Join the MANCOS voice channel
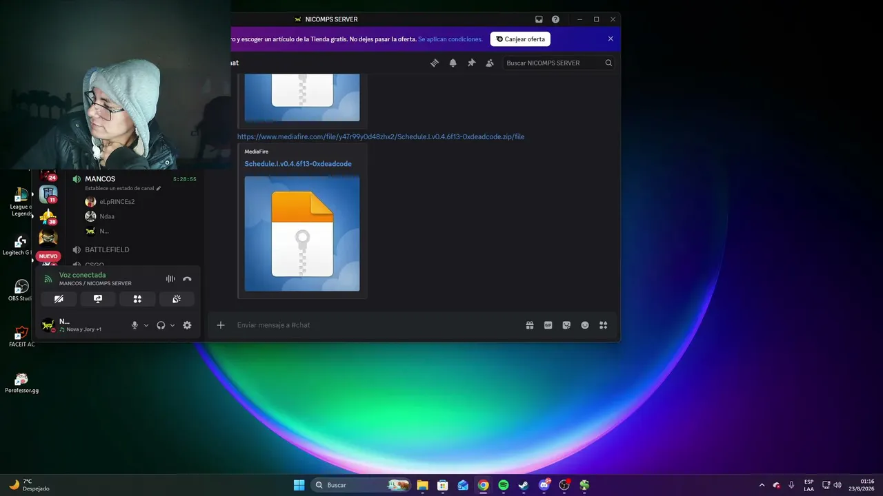 (100, 179)
